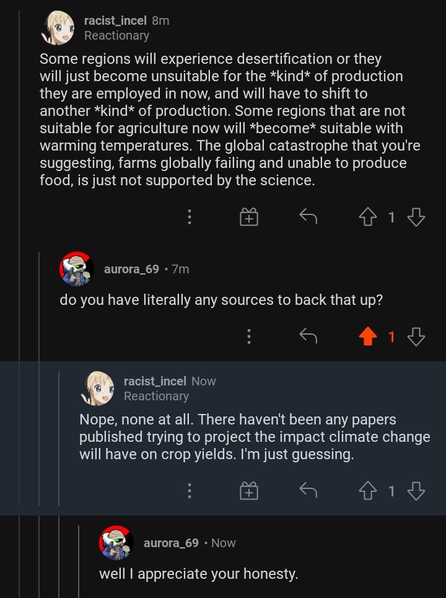This screenshot has width=446, height=598.
Task: Open options for racist_incel's second comment
Action: tap(190, 490)
